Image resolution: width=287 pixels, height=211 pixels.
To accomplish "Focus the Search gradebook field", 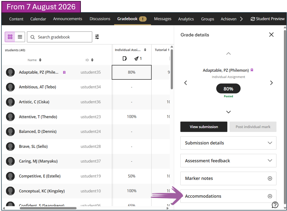I will pyautogui.click(x=59, y=37).
